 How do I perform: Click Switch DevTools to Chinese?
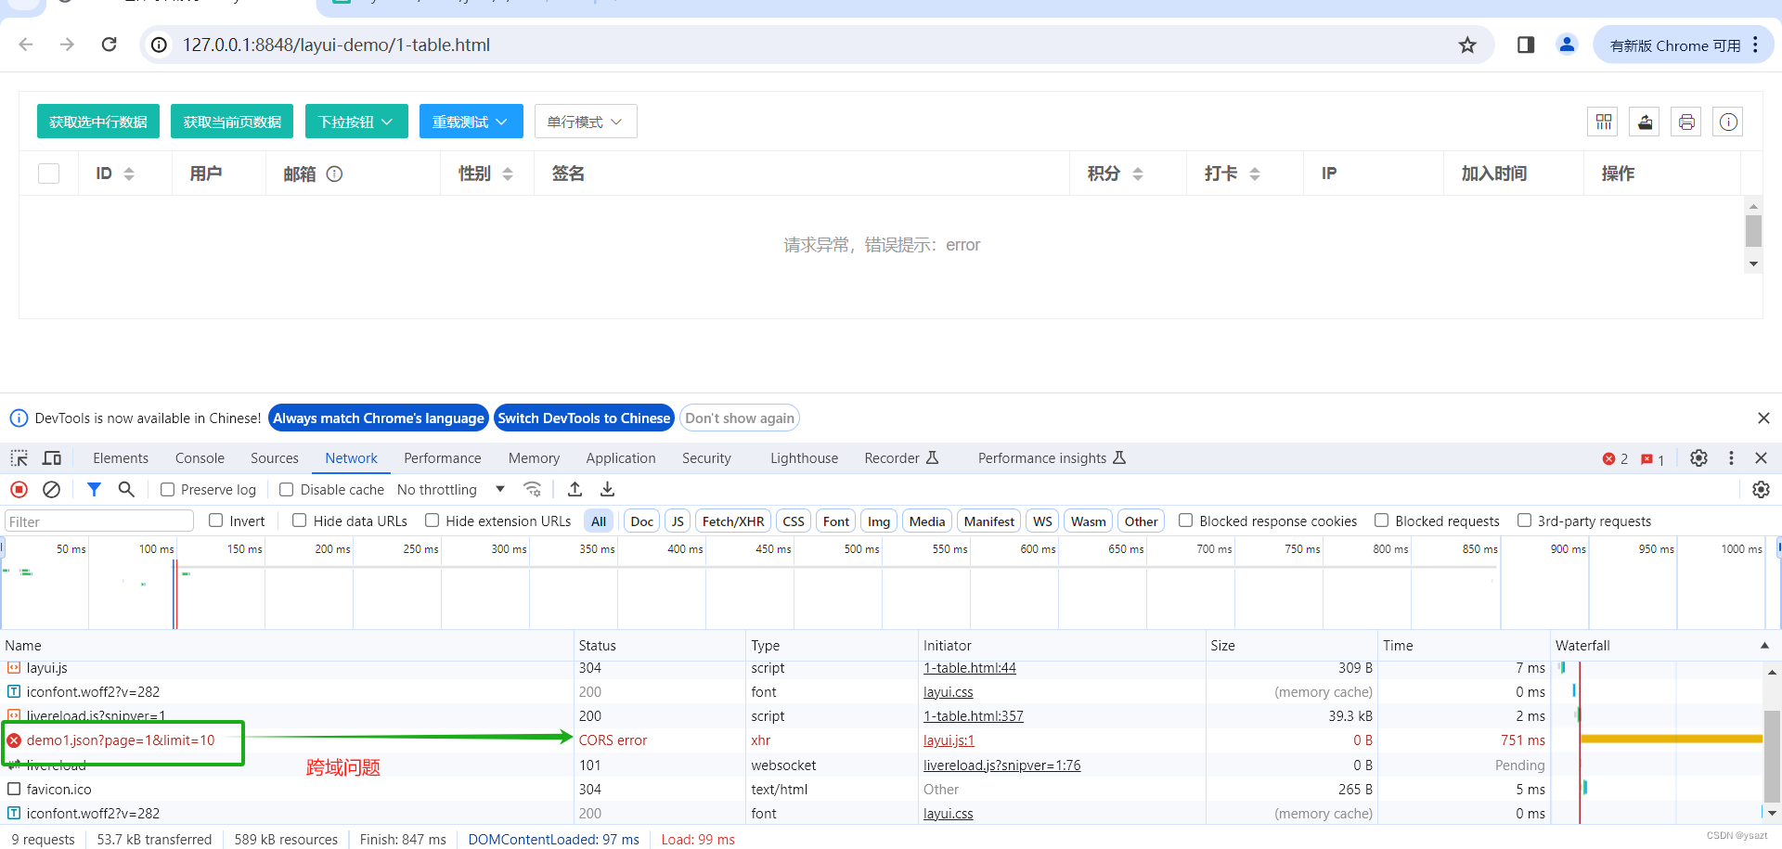[x=584, y=418]
